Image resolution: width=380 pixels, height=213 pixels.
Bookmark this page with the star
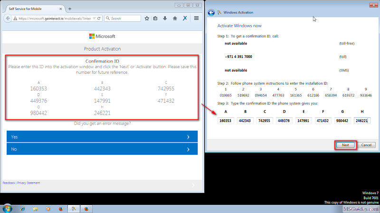pos(147,18)
